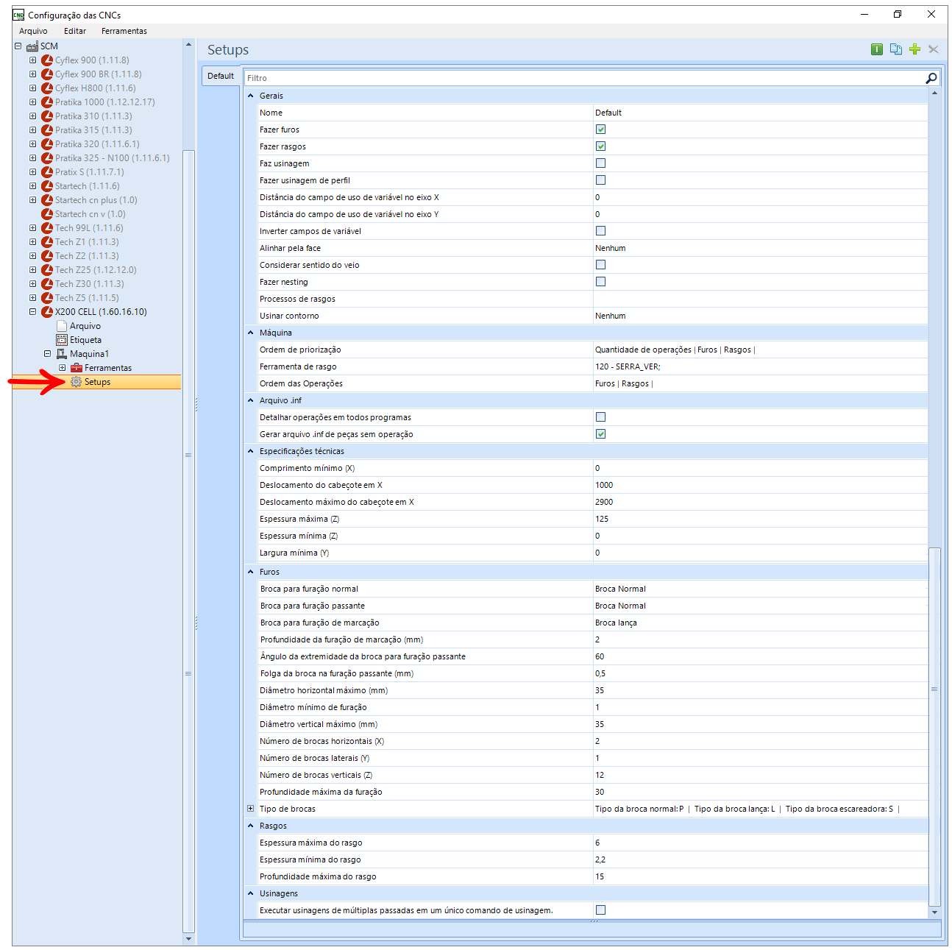The width and height of the screenshot is (952, 950).
Task: Click the red Ferramentas toolbox icon
Action: click(x=77, y=368)
